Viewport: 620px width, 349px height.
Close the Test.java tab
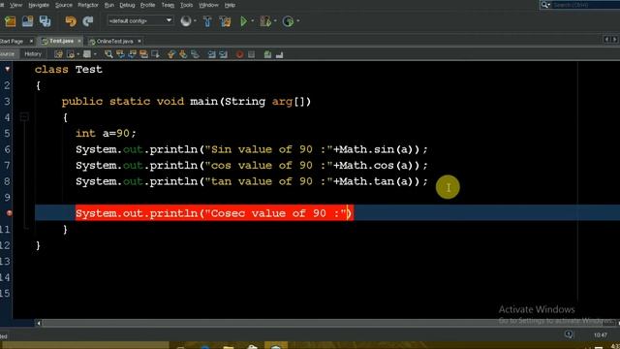point(79,41)
